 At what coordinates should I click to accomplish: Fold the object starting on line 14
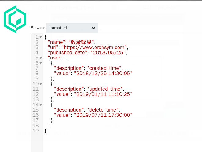[x=41, y=105]
